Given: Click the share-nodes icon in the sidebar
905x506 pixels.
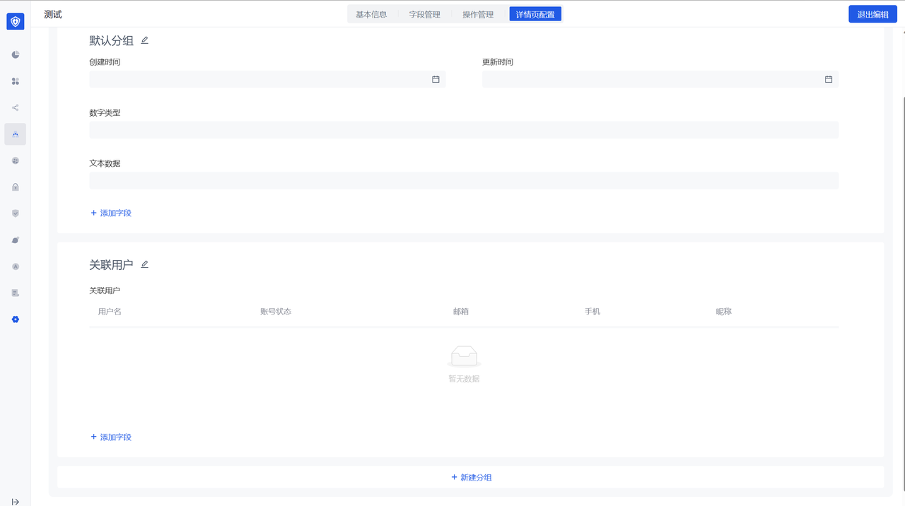Looking at the screenshot, I should 16,108.
